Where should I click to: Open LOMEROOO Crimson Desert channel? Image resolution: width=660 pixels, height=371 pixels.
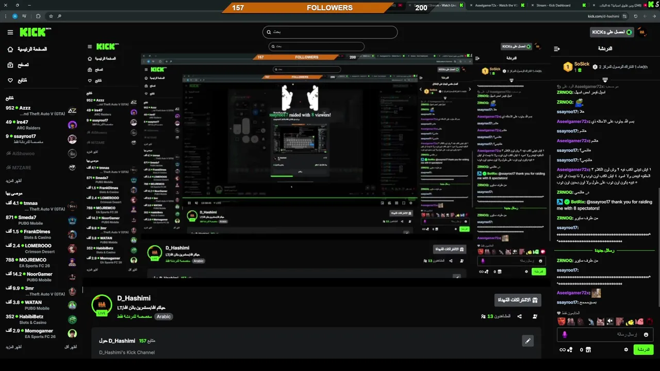(x=41, y=248)
